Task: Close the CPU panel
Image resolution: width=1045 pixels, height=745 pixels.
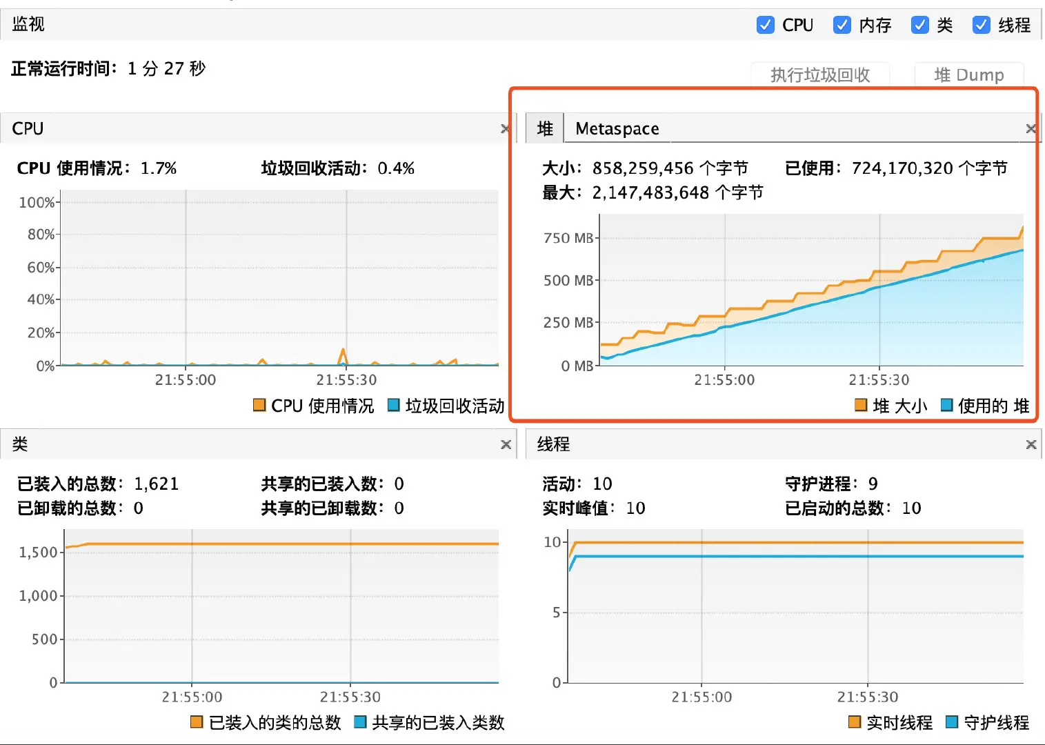Action: click(506, 129)
